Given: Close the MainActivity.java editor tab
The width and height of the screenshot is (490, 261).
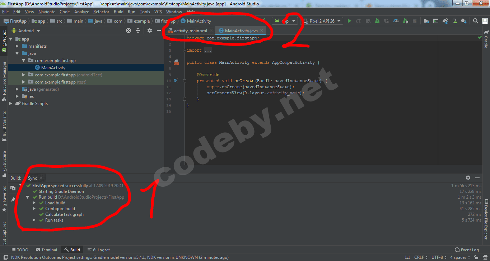Looking at the screenshot, I should (262, 31).
